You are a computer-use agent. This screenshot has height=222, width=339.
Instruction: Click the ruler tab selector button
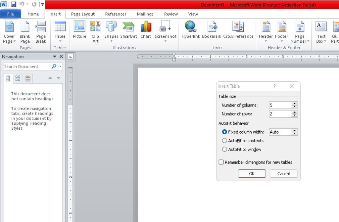(71, 57)
